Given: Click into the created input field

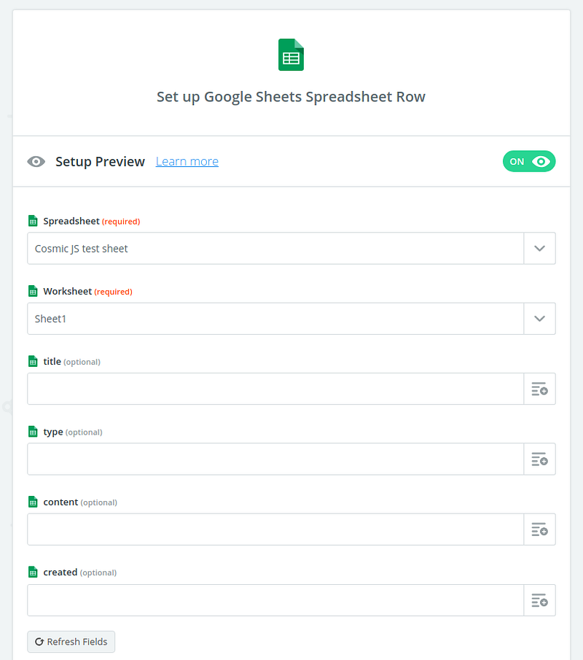Looking at the screenshot, I should click(275, 600).
